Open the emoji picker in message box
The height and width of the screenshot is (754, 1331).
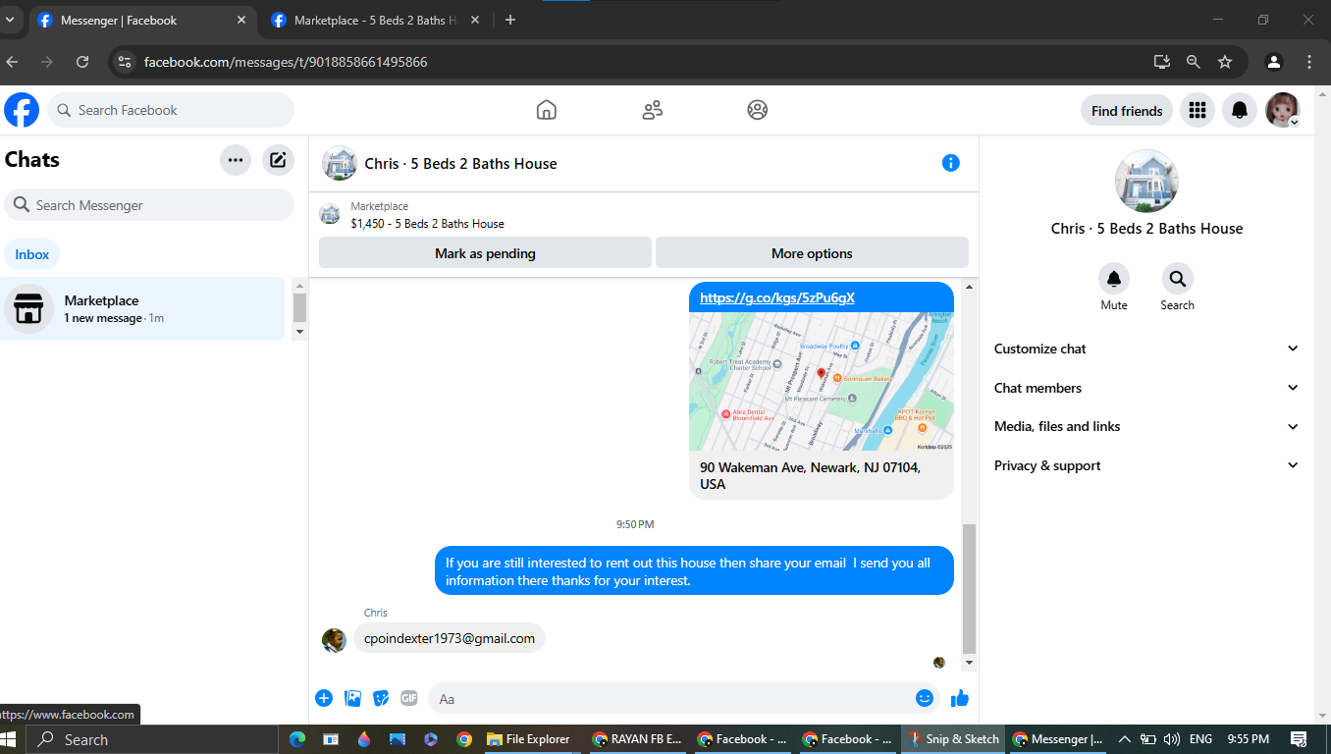point(925,698)
